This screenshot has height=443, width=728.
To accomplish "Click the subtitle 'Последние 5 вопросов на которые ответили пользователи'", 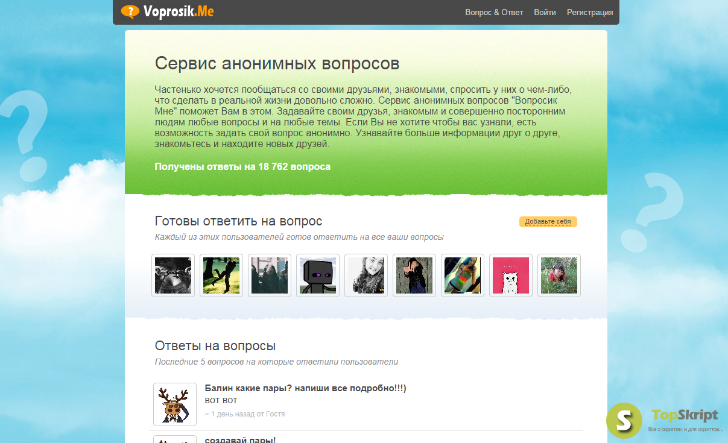I will 276,362.
